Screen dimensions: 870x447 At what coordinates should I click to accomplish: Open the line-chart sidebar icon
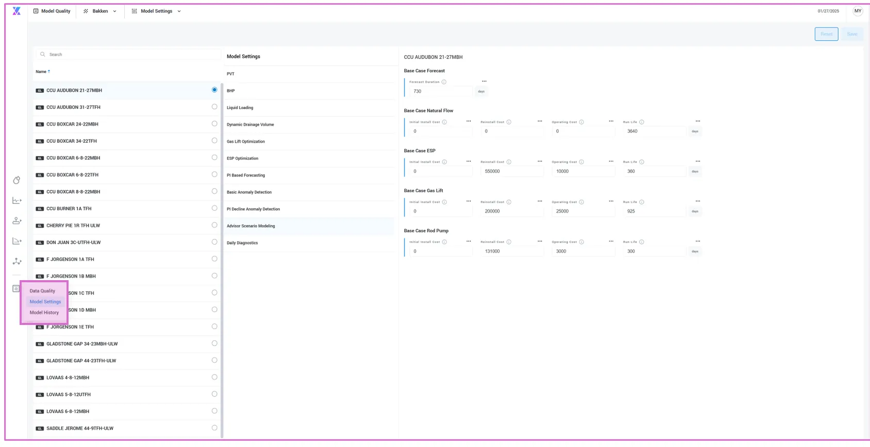click(17, 200)
